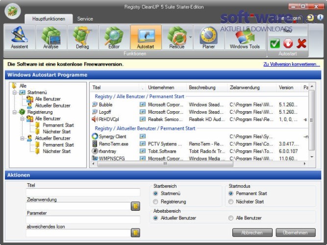Open the registry Editor tool

coord(114,37)
